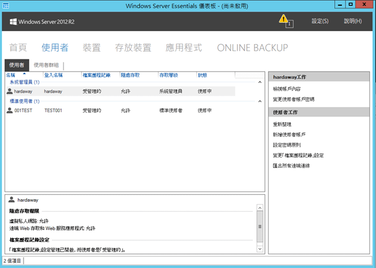Go to the 首頁 home section
Screen dimensions: 376x268
[x=18, y=48]
